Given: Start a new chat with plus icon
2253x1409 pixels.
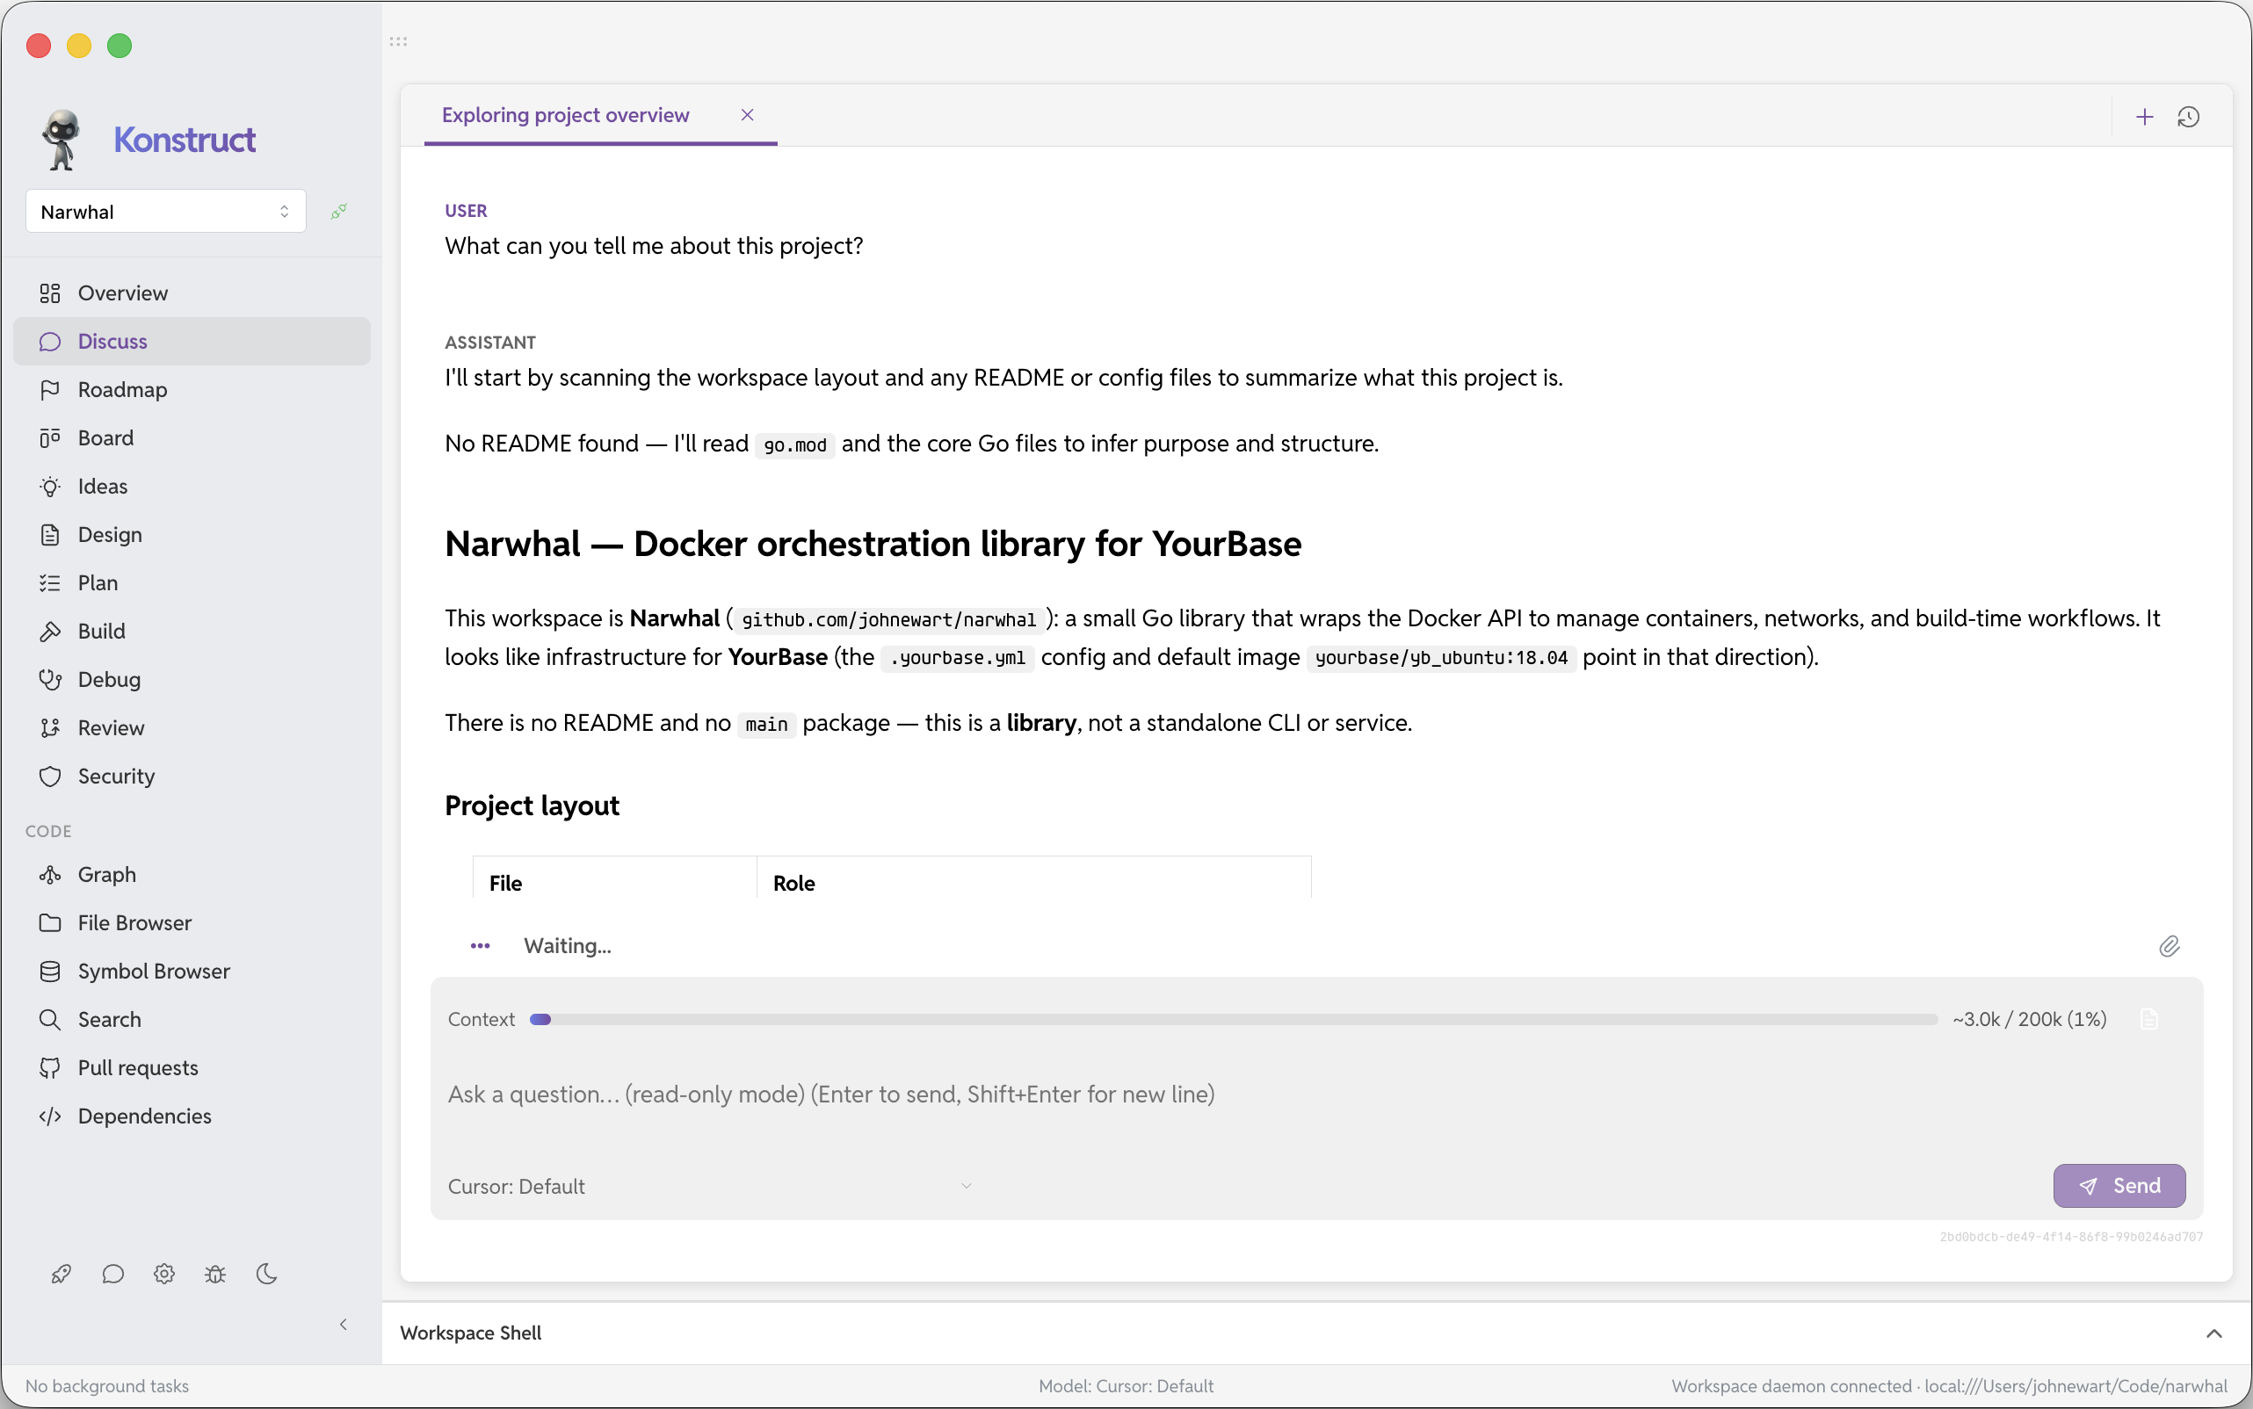Looking at the screenshot, I should 2145,117.
